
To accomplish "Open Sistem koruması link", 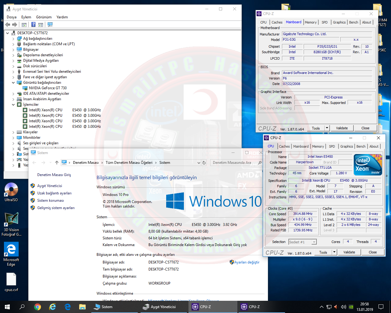I will pyautogui.click(x=51, y=201).
